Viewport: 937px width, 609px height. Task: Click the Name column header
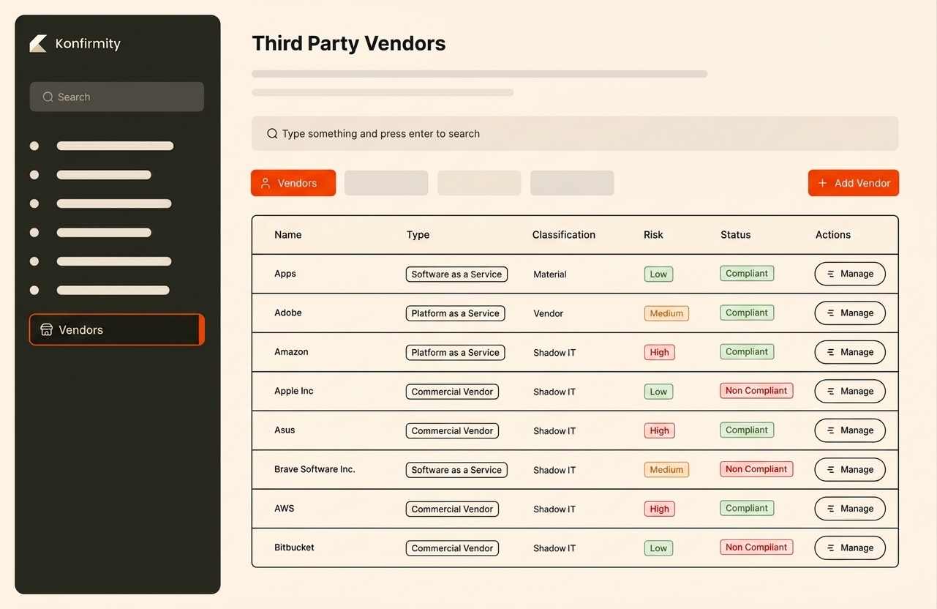[288, 235]
